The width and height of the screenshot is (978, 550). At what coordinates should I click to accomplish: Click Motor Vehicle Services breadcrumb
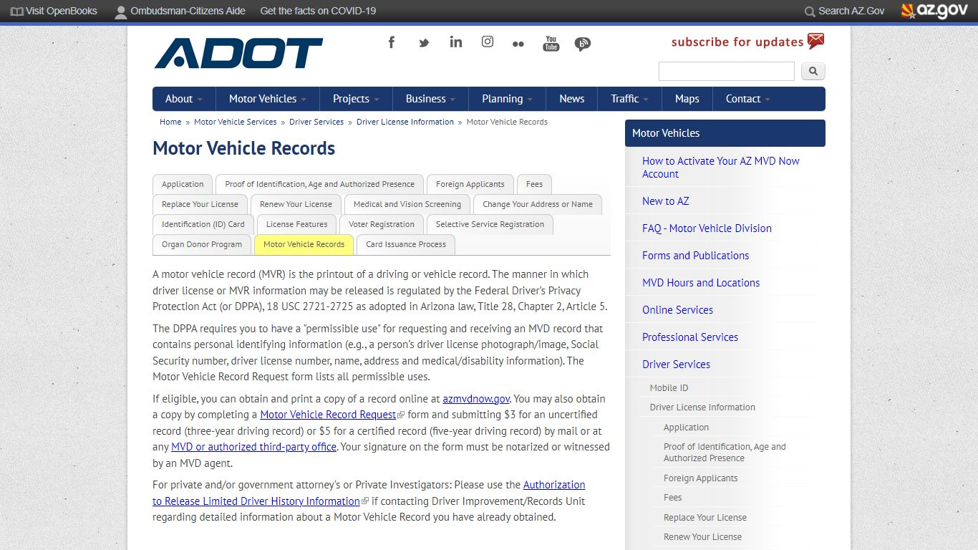coord(235,122)
